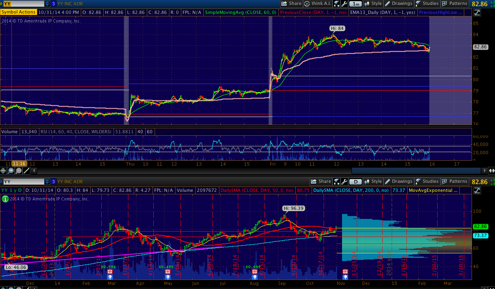This screenshot has height=289, width=495.
Task: Change the D timeframe on bottom chart
Action: pos(356,182)
